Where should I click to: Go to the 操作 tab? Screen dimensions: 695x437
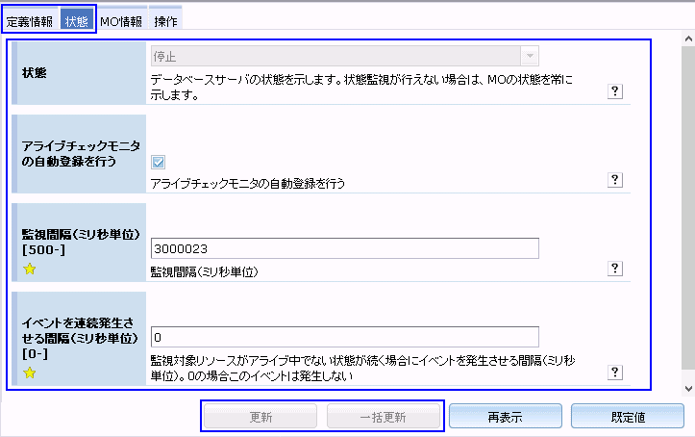coord(165,20)
